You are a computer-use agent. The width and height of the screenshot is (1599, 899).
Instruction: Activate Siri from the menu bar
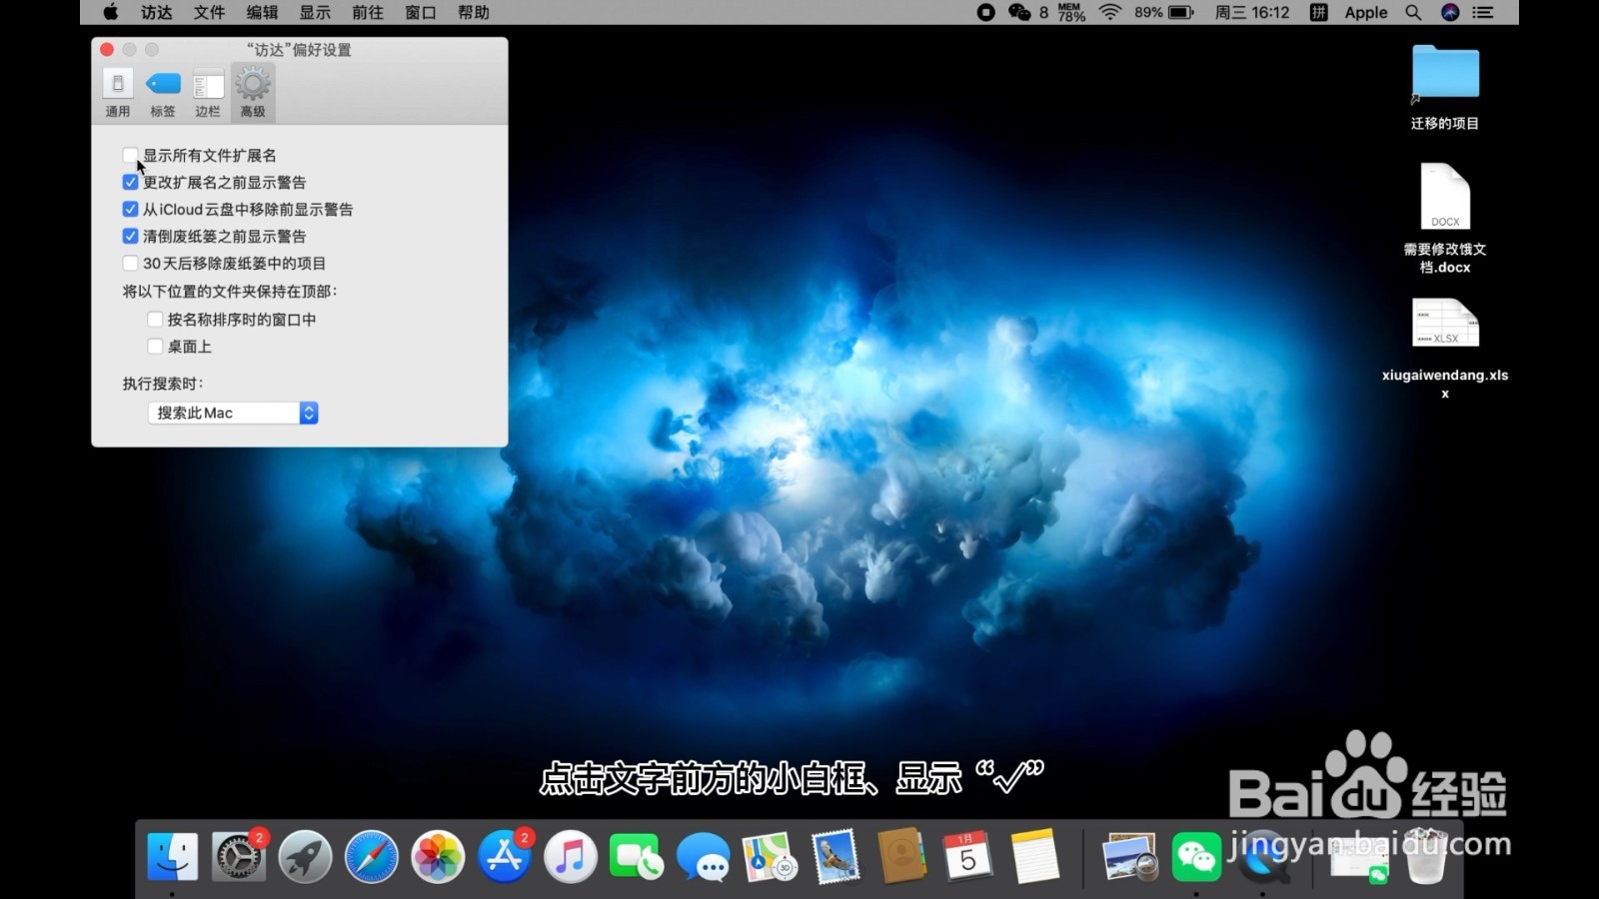point(1450,12)
